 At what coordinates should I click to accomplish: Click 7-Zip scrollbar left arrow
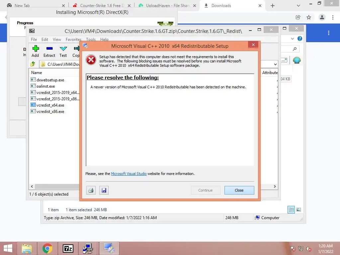32,187
